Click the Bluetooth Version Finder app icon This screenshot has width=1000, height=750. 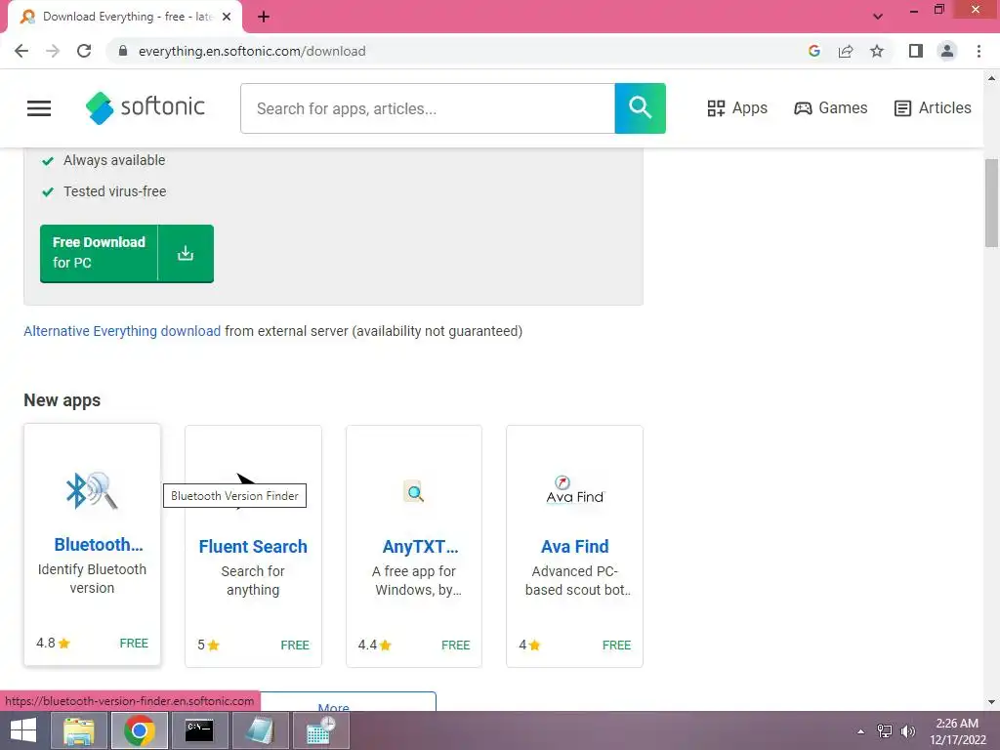pyautogui.click(x=92, y=490)
